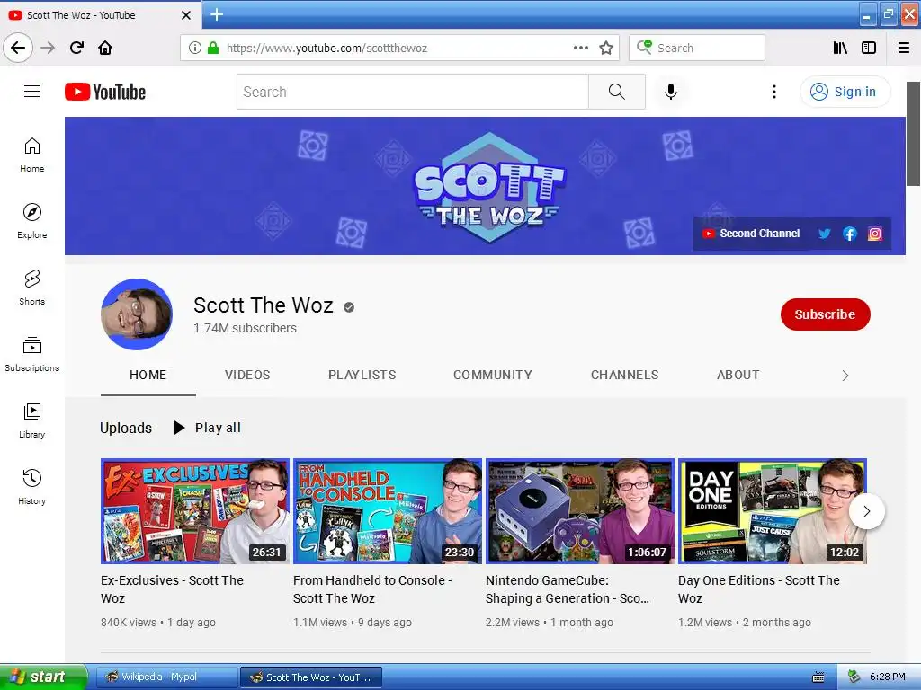Open the browser Library icon
The width and height of the screenshot is (921, 690).
[840, 48]
